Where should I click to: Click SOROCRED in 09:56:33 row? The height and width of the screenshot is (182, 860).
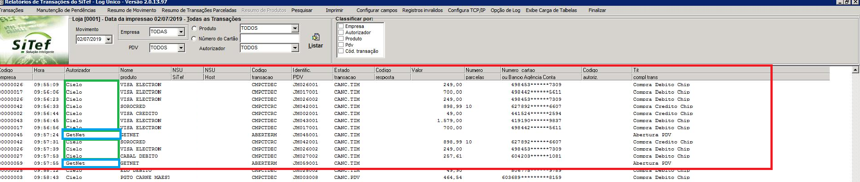click(x=133, y=106)
